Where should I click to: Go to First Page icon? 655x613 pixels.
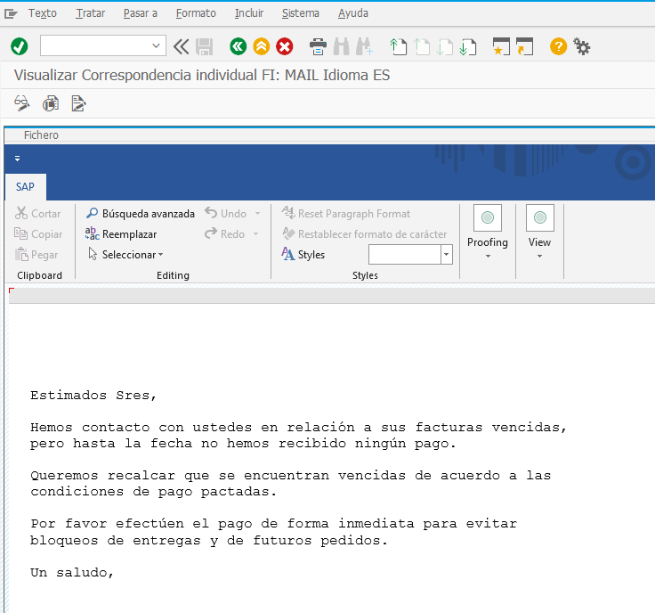tap(398, 46)
